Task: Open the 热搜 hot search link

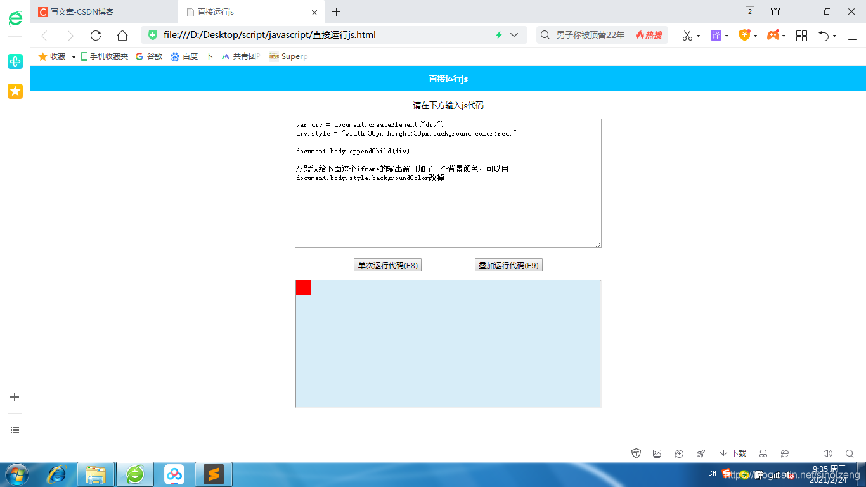Action: click(649, 35)
